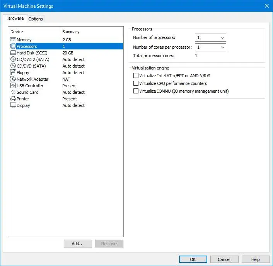Click the Cancel button

(224, 259)
